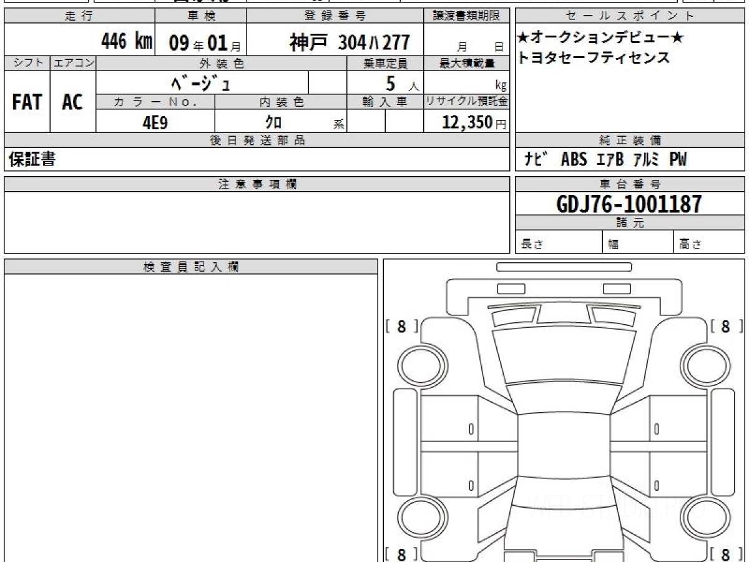Click the 高さ dimension cell
749x562 pixels.
(x=710, y=242)
